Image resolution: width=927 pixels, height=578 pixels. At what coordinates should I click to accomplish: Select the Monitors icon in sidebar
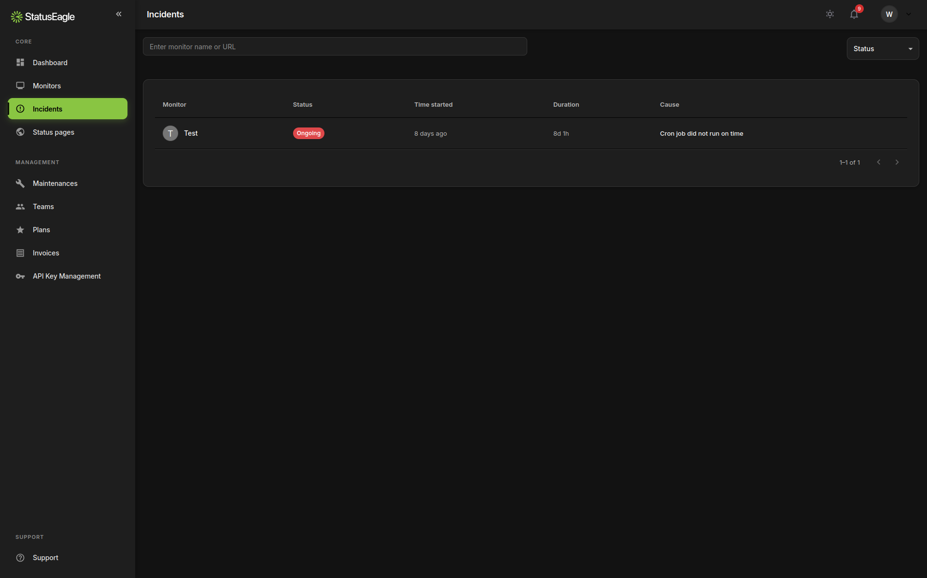pos(20,85)
